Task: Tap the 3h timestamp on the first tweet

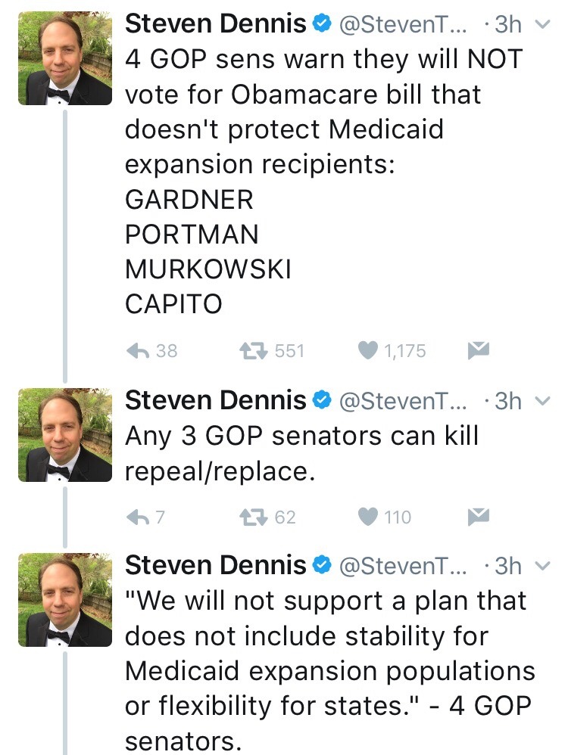Action: pos(508,24)
